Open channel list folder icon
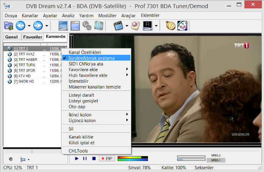This screenshot has height=172, width=264. (9, 26)
